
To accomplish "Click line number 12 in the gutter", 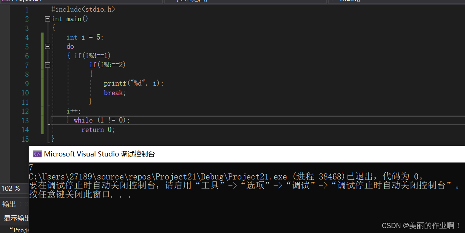I will coord(25,111).
